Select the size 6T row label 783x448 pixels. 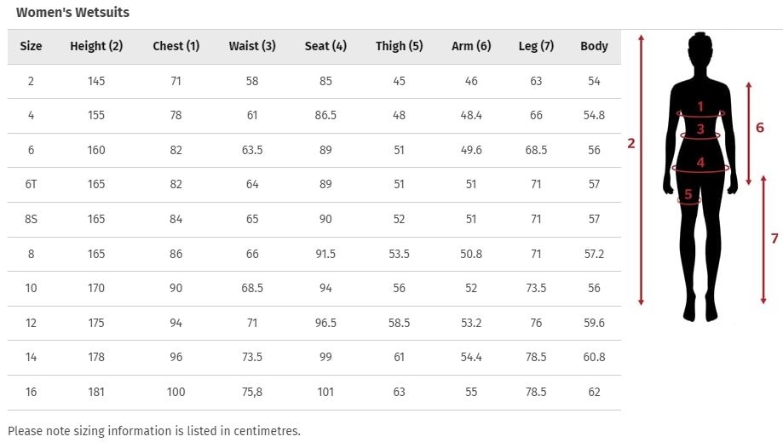(31, 184)
